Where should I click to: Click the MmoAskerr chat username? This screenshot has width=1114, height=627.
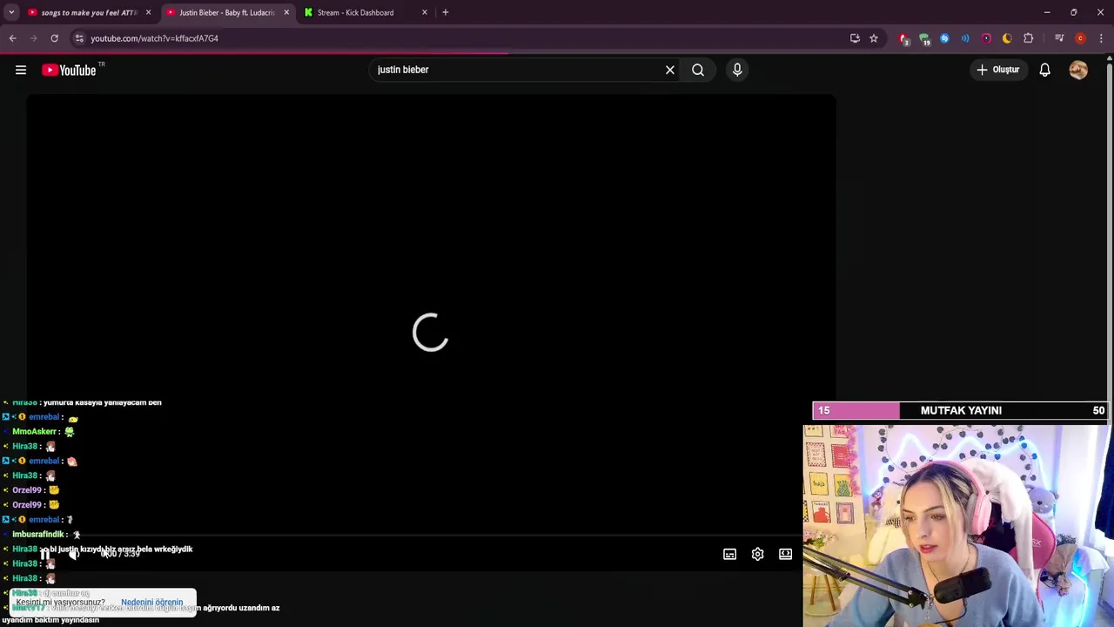pyautogui.click(x=34, y=431)
